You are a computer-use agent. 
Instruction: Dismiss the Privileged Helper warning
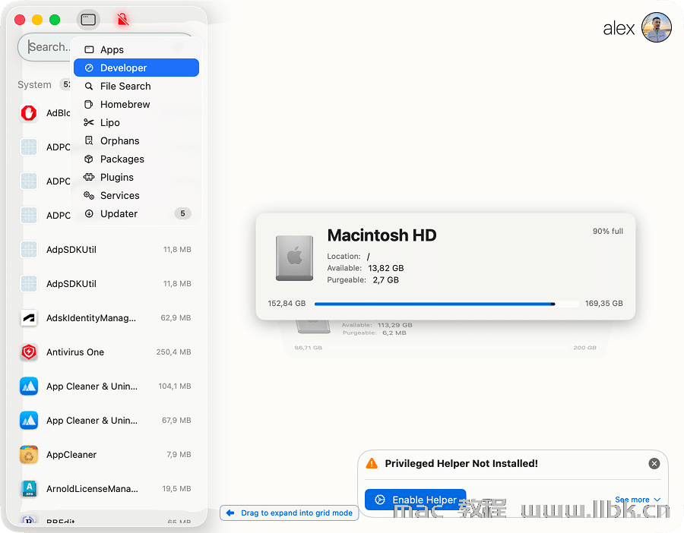654,463
